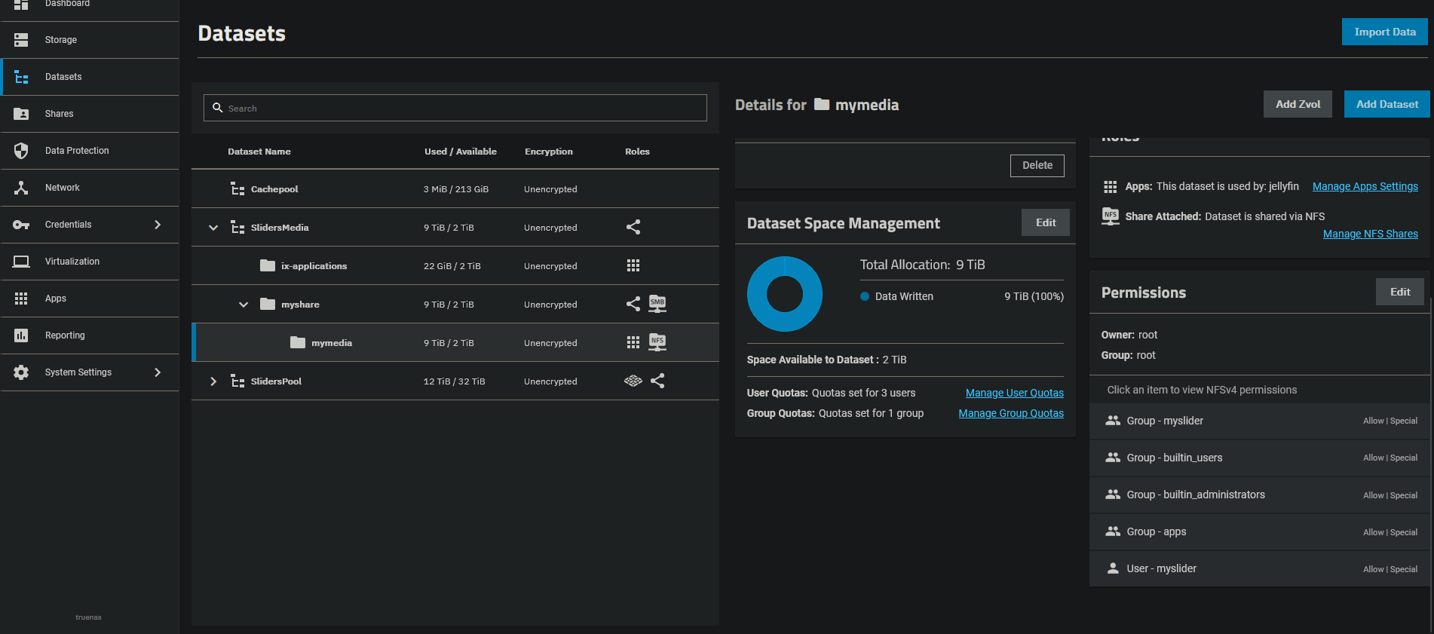Go to Data Protection in sidebar
Screen dimensions: 1434x634
tap(76, 151)
